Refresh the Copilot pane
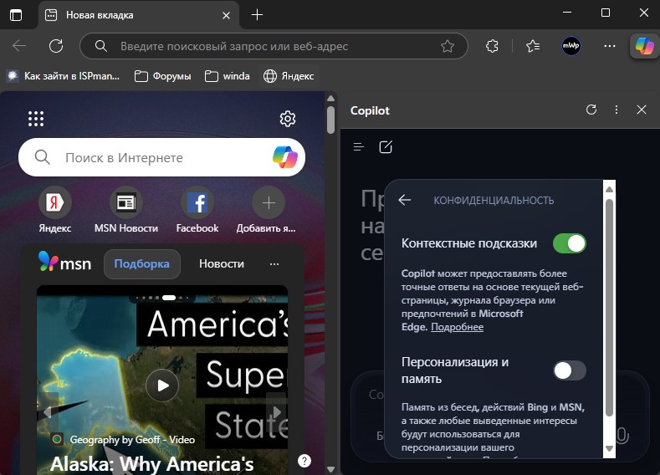Screen dimensions: 660x475 point(591,110)
